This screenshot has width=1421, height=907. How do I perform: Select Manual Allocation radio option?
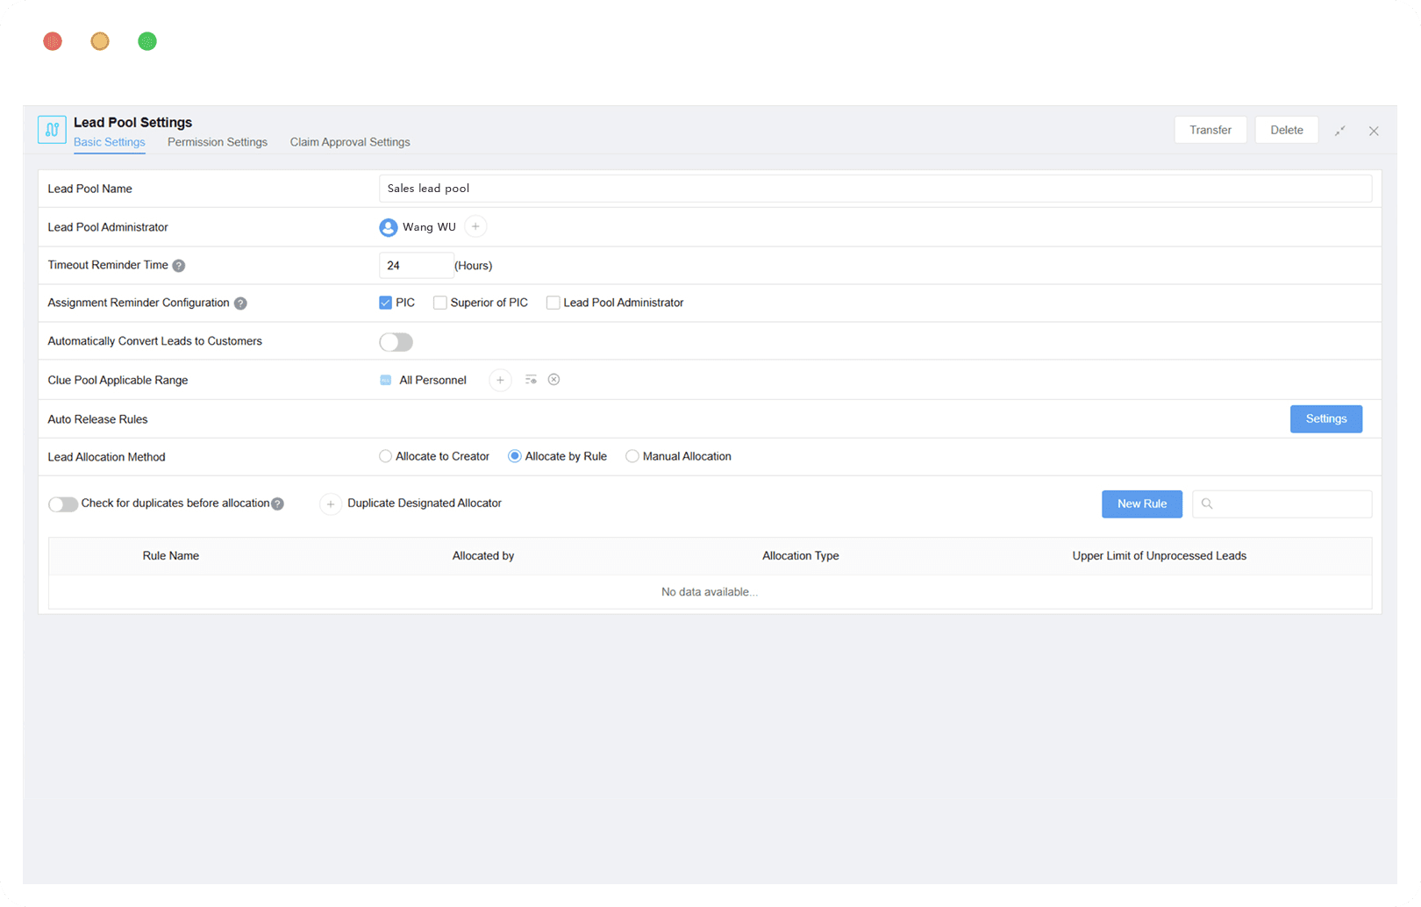tap(632, 456)
